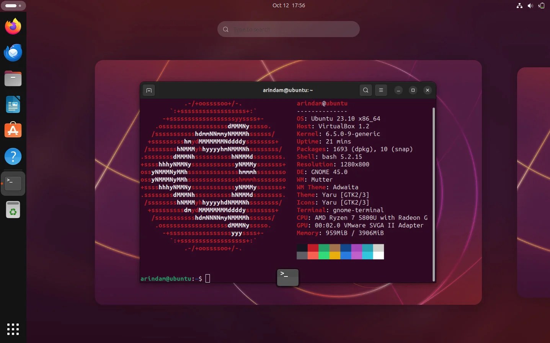
Task: Click the shell prompt 'arindam@ubuntu:~$'
Action: 171,279
